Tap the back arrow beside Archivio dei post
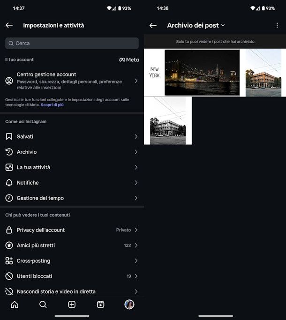 (153, 25)
